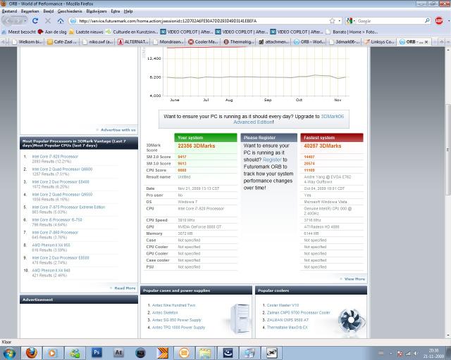The height and width of the screenshot is (360, 451).
Task: Open the Laatste nieuws bookmark feed
Action: (x=86, y=32)
